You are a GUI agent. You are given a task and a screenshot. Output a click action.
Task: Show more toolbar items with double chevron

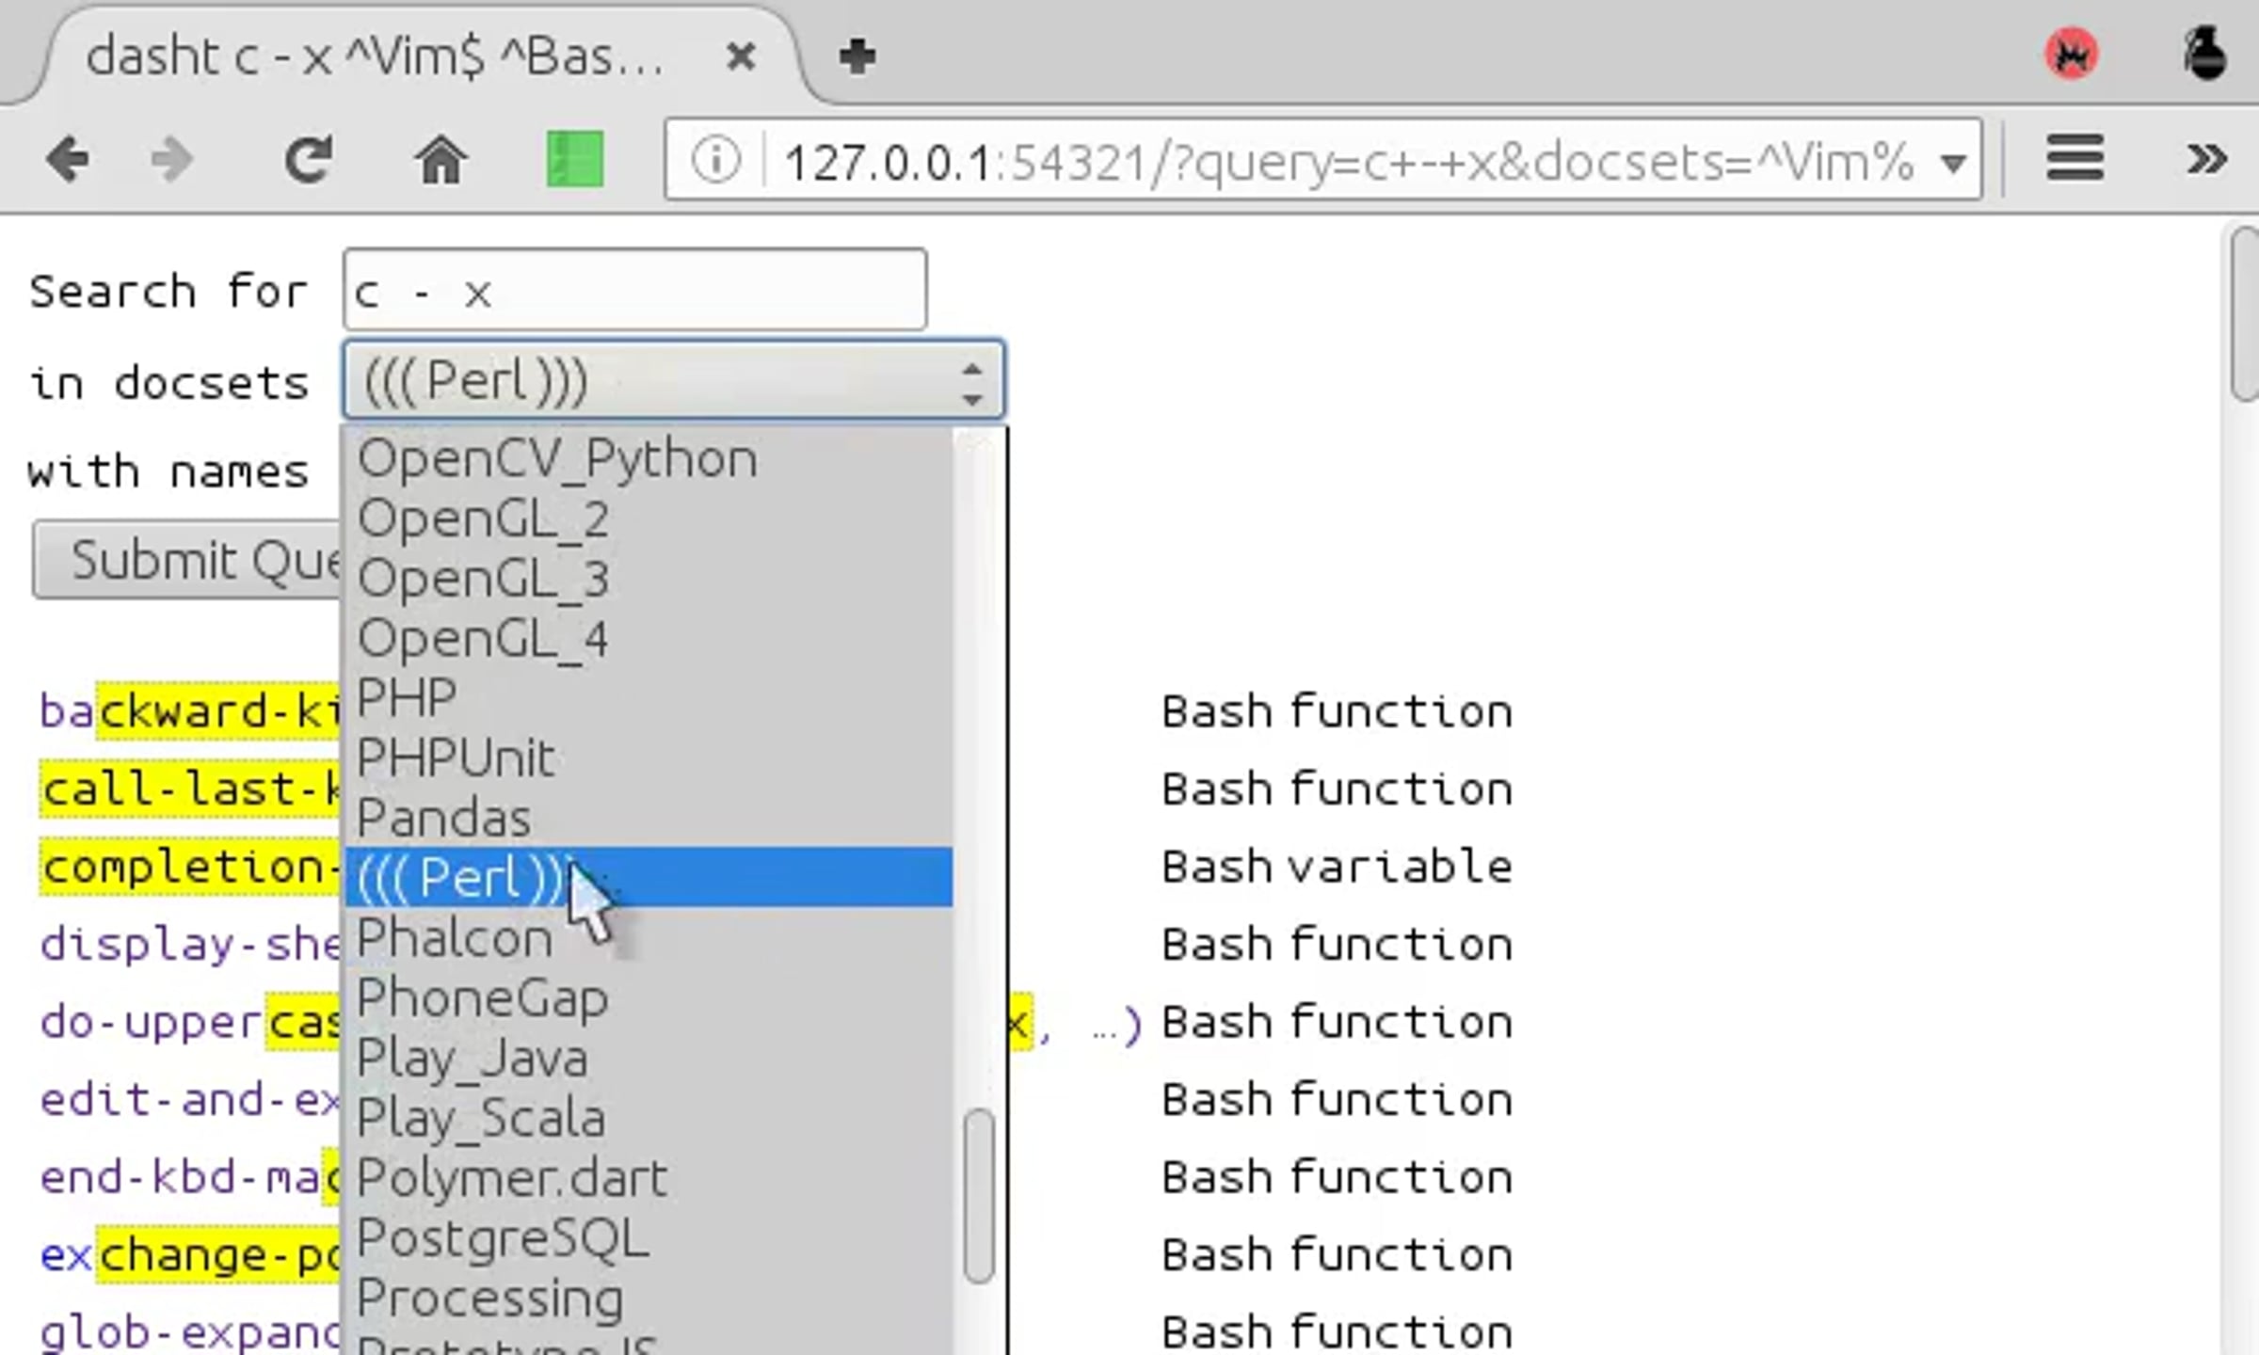pos(2206,158)
